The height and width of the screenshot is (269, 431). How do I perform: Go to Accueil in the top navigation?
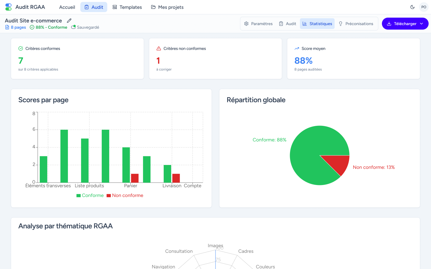click(67, 7)
